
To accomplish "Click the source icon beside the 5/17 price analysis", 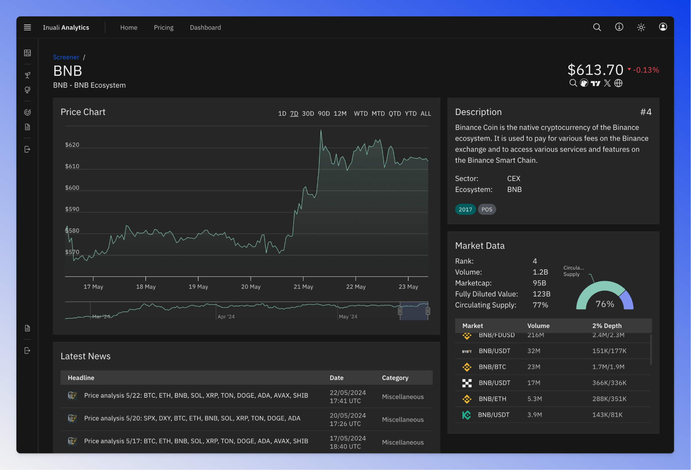I will [72, 441].
